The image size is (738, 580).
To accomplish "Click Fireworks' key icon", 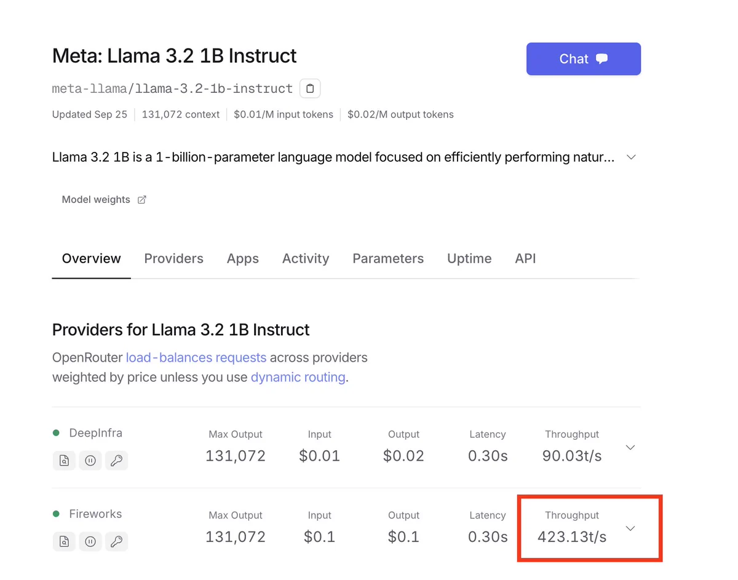I will (x=116, y=542).
